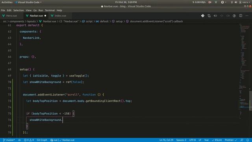This screenshot has width=252, height=142.
Task: Click the date and time clock in top bar
Action: click(126, 2)
